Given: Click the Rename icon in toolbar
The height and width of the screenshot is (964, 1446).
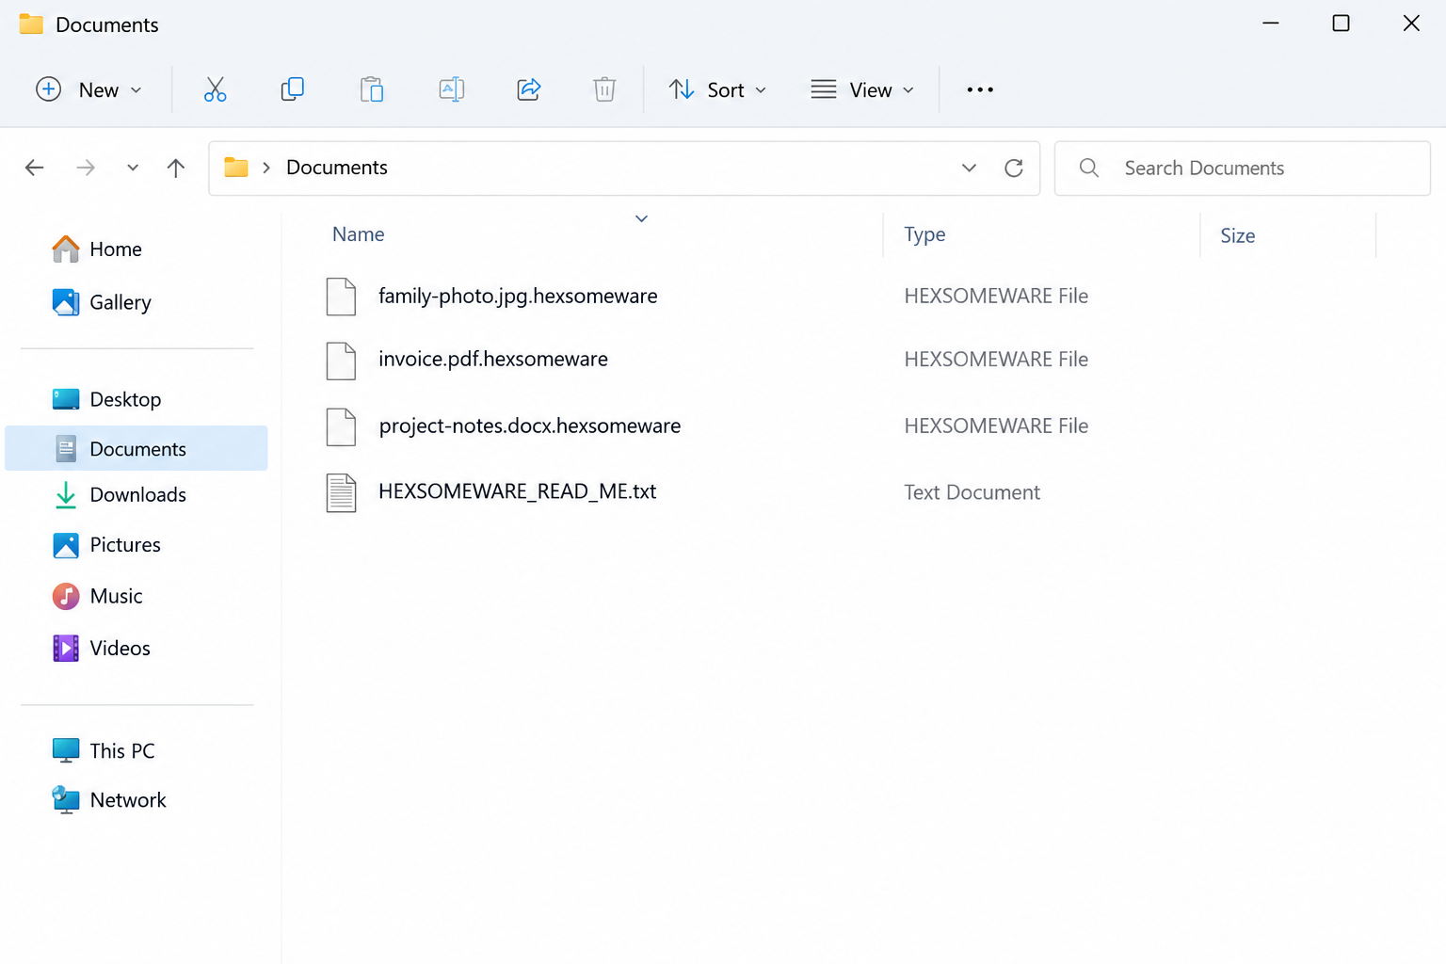Looking at the screenshot, I should tap(451, 89).
